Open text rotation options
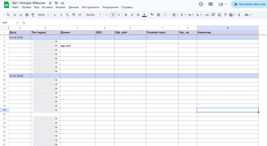267x146 pixels. [199, 15]
